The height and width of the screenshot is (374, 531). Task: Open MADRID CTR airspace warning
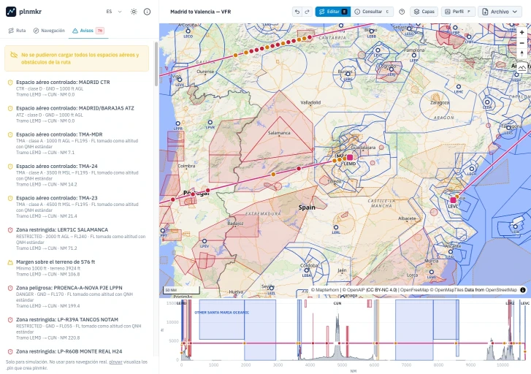click(77, 88)
